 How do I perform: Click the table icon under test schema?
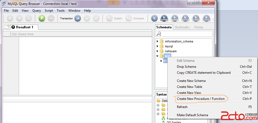tap(165, 61)
